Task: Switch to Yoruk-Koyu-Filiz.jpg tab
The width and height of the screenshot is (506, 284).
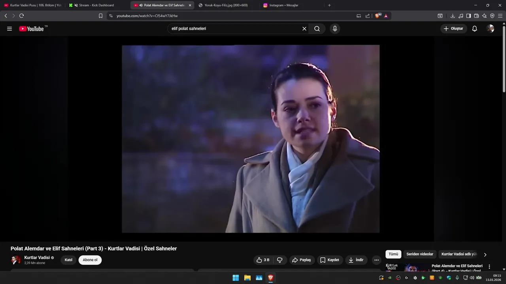Action: (x=227, y=5)
